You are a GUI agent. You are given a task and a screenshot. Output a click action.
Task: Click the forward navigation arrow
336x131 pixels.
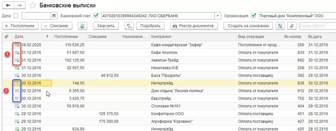[19, 5]
